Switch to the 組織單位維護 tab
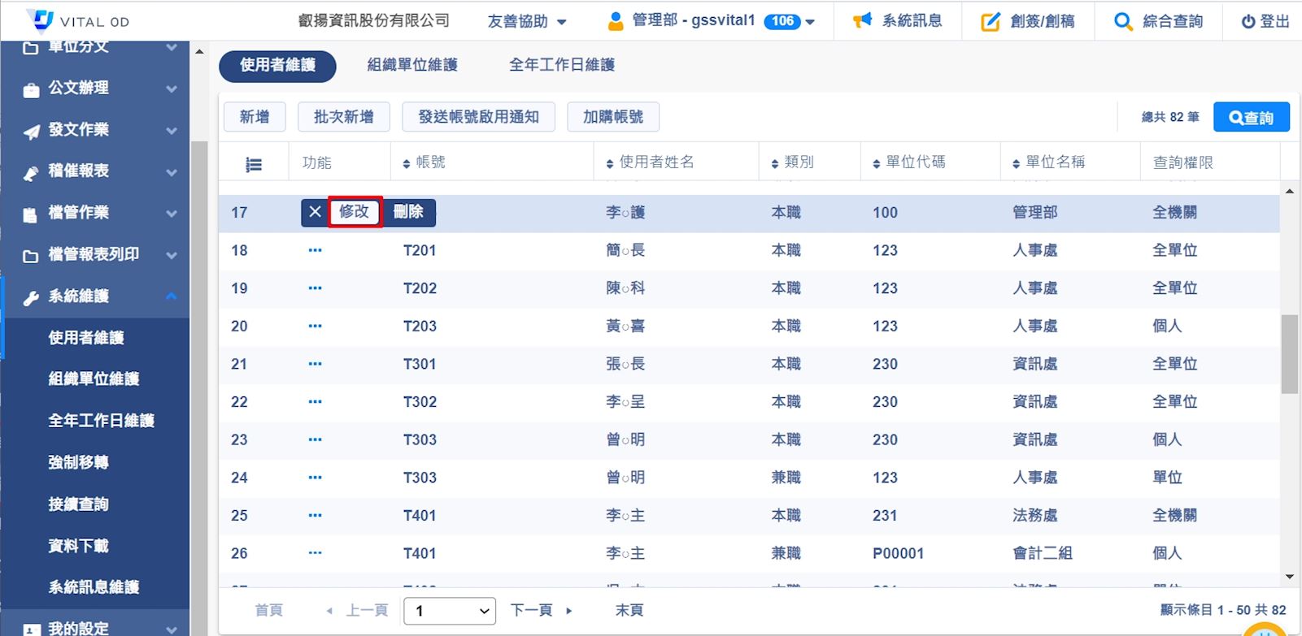 coord(412,65)
